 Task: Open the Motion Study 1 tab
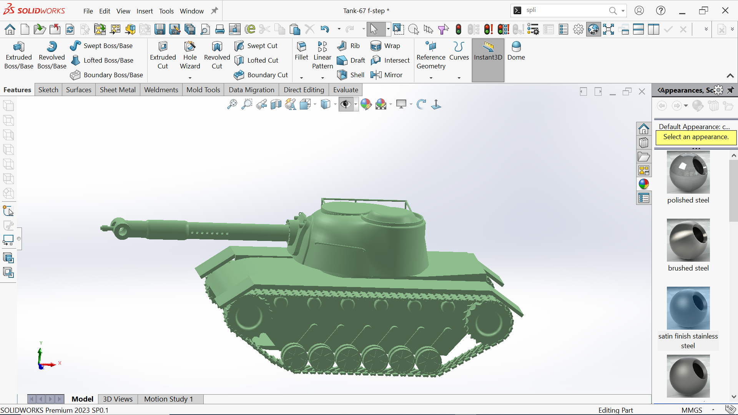[x=168, y=399]
